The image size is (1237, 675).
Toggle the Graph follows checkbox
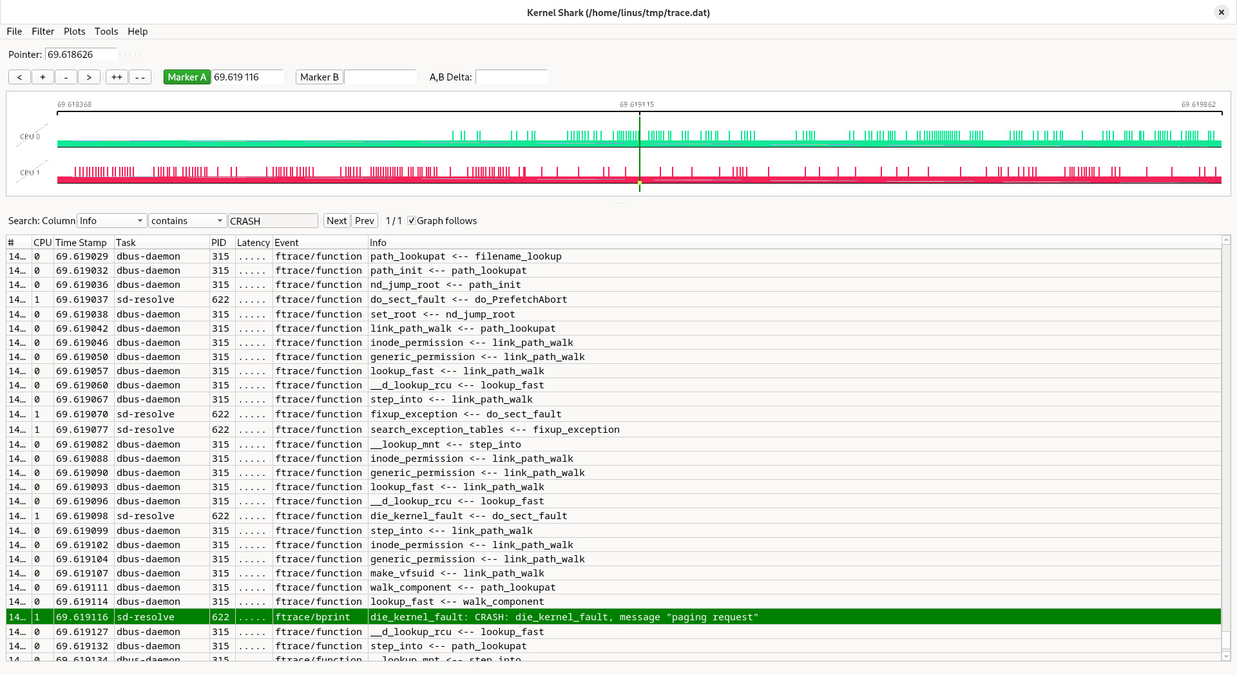[x=412, y=221]
